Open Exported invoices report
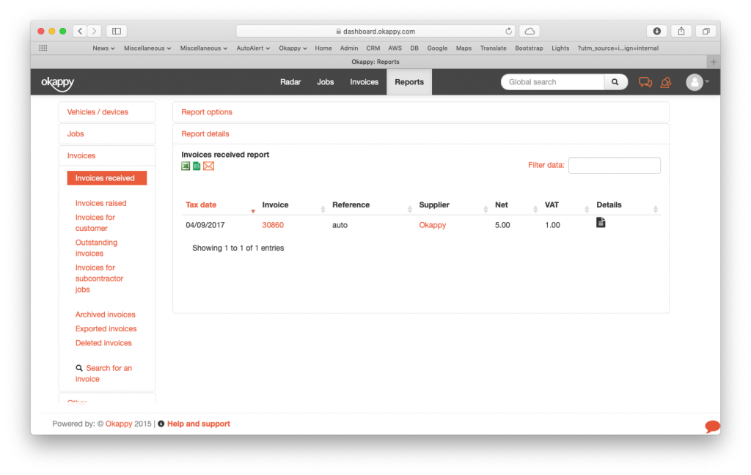 coord(106,329)
